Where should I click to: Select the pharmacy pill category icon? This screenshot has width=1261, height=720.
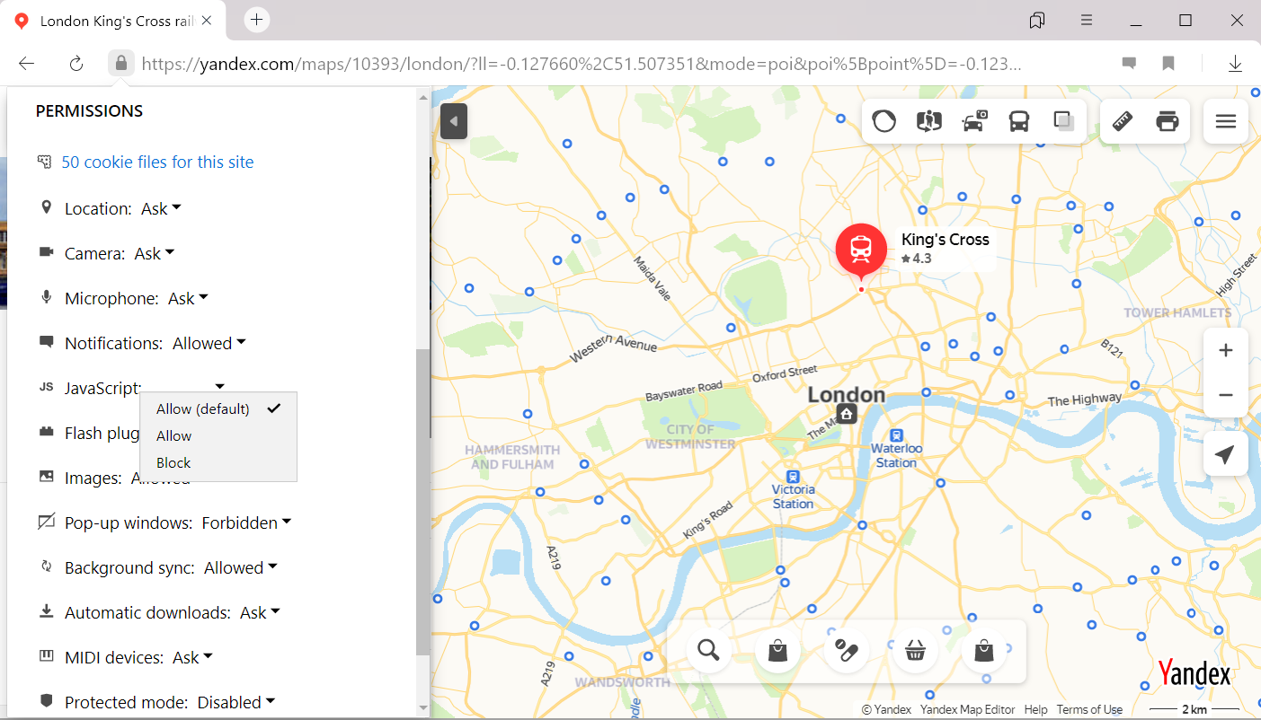(x=847, y=650)
